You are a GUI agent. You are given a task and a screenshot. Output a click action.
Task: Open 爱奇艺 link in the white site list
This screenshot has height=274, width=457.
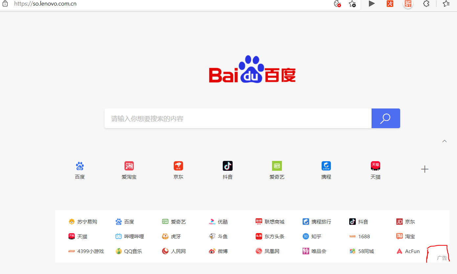(174, 222)
